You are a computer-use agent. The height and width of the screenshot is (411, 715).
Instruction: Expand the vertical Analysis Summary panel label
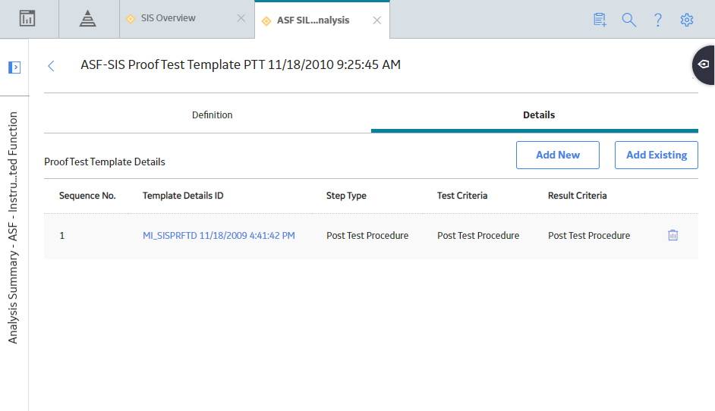(x=13, y=227)
